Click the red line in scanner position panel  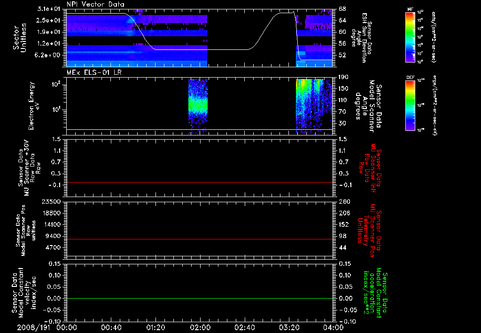click(199, 239)
